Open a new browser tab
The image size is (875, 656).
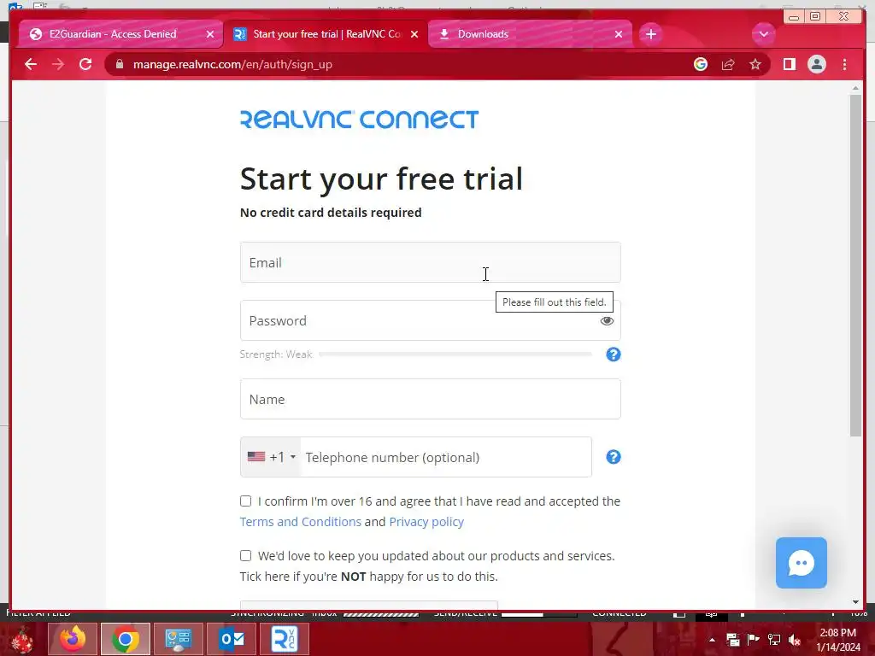tap(650, 34)
